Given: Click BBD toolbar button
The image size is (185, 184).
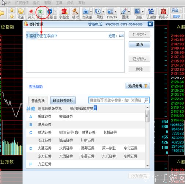Looking at the screenshot, I should [176, 16].
